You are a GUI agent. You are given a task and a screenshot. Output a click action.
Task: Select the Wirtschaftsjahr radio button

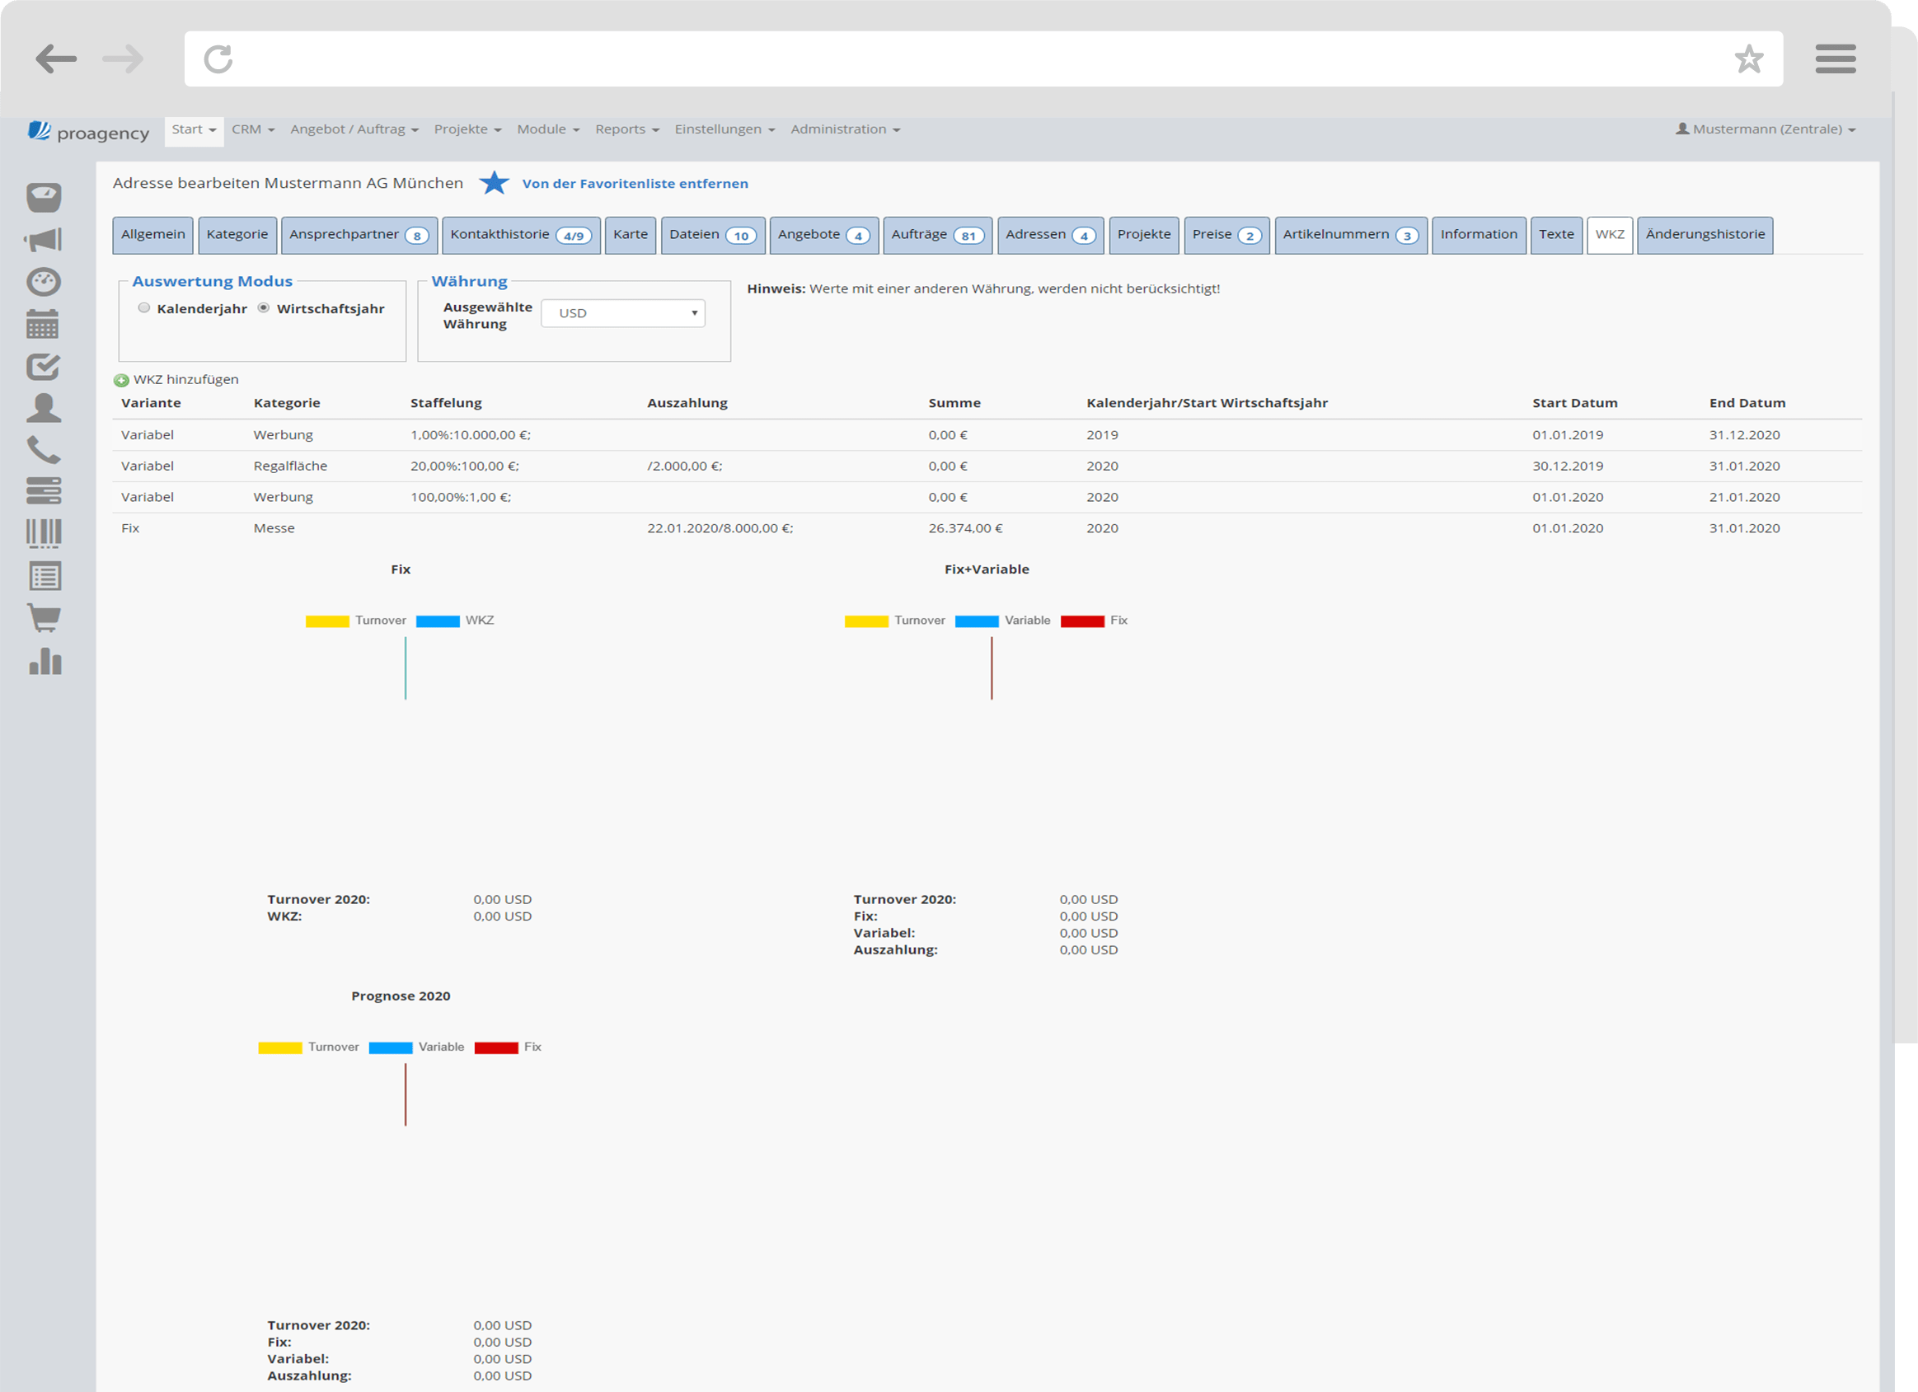(264, 308)
